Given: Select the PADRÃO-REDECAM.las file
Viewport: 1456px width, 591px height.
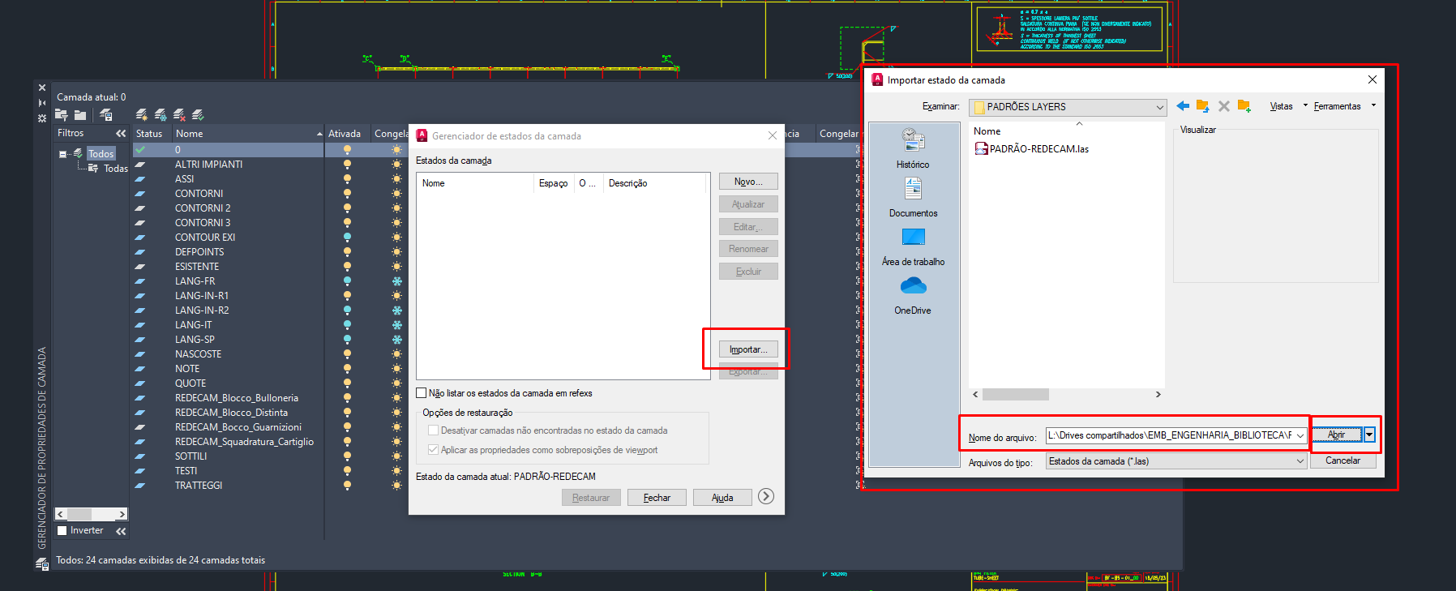Looking at the screenshot, I should 1038,149.
